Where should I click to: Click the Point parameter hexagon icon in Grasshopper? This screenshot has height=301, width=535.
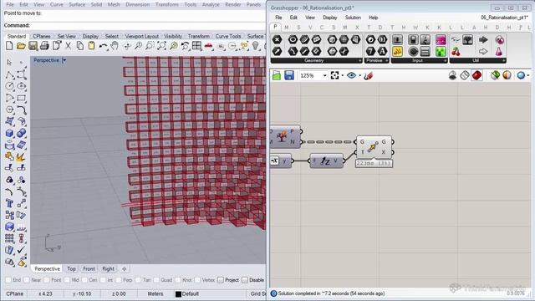(x=278, y=39)
